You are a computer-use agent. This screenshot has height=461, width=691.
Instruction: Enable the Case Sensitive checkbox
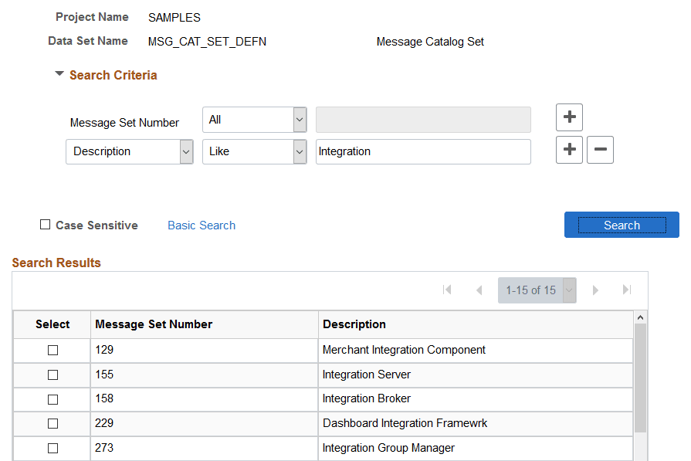(x=46, y=225)
